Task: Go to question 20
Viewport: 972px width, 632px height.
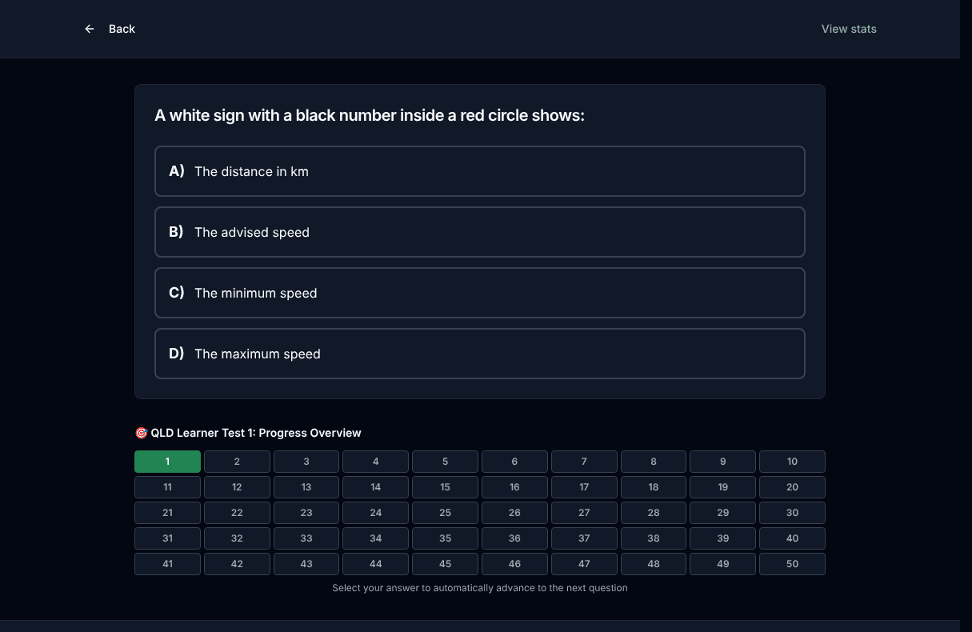Action: (x=792, y=487)
